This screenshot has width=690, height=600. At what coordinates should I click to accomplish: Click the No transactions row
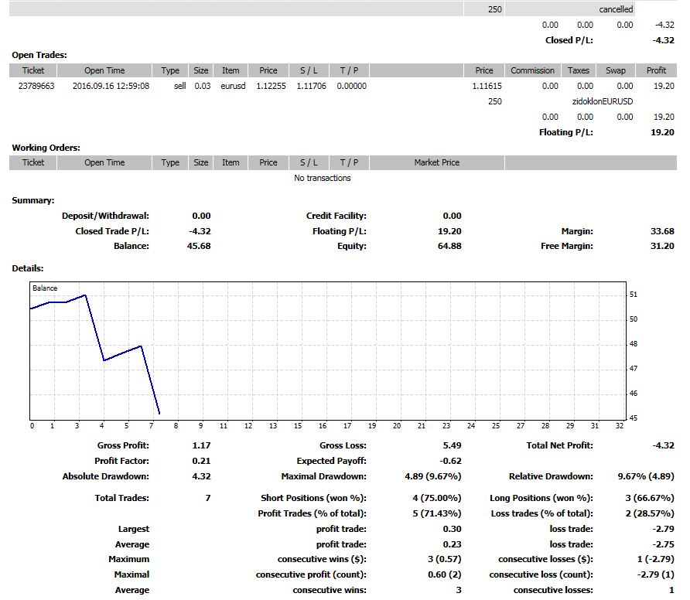click(x=322, y=178)
